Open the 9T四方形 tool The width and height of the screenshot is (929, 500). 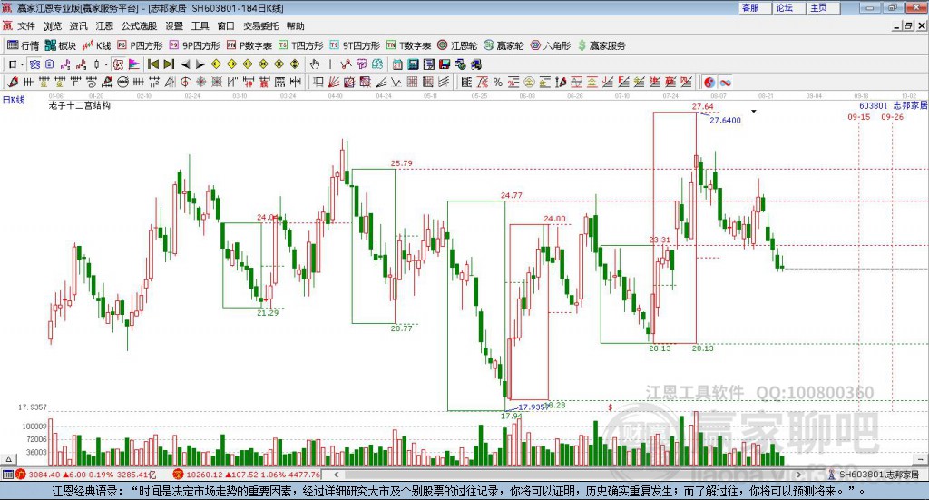(355, 45)
